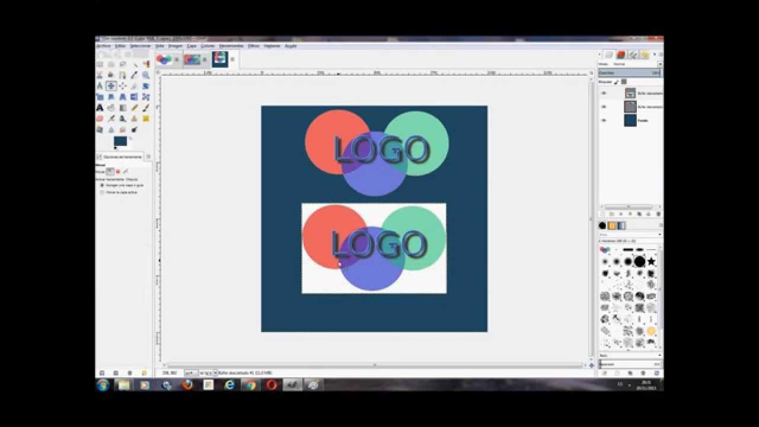
Task: Choose the star-shaped brush in Brushes panel
Action: [651, 262]
